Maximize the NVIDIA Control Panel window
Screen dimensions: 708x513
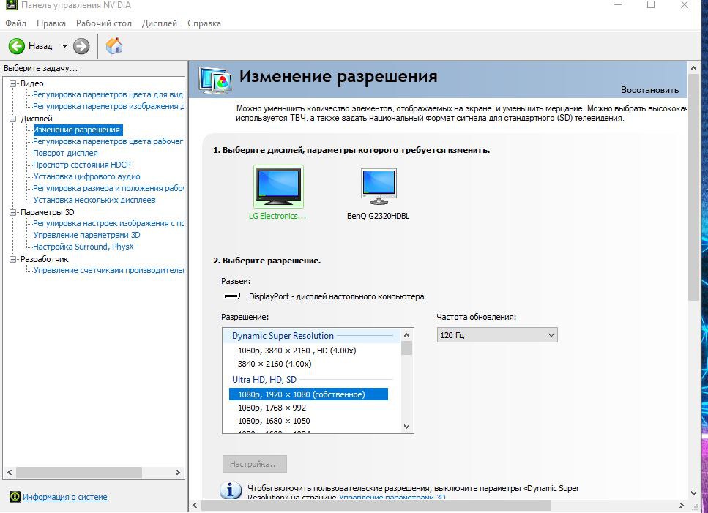[x=651, y=4]
